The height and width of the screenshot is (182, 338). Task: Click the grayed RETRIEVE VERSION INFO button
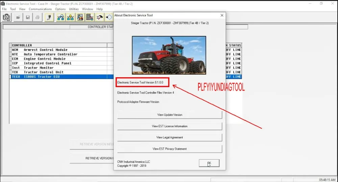[x=92, y=144]
